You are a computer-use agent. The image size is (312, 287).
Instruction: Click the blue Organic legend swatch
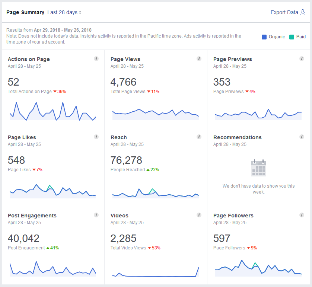pos(264,37)
